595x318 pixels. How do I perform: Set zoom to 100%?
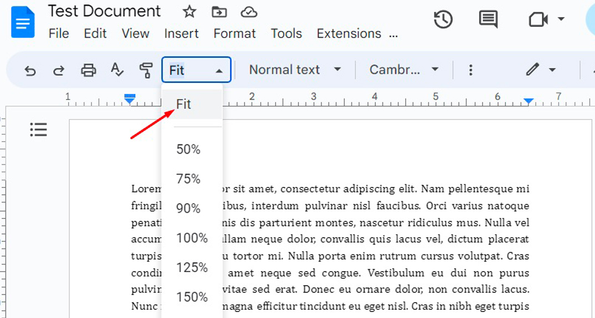[192, 238]
